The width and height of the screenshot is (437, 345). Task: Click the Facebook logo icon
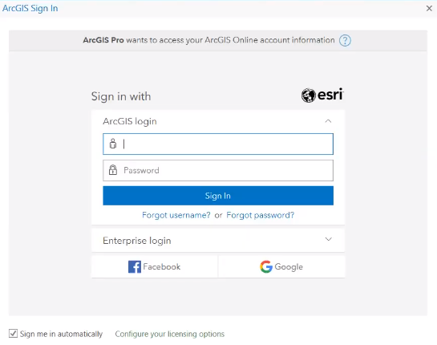[x=135, y=267]
